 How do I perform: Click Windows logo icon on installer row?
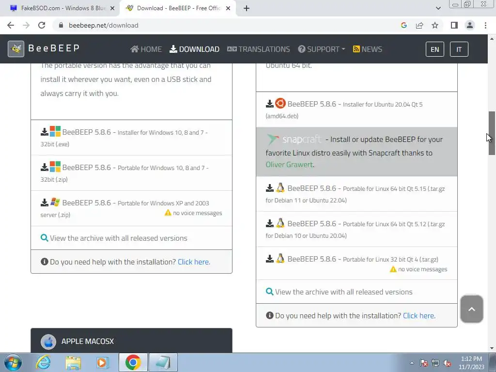click(55, 131)
